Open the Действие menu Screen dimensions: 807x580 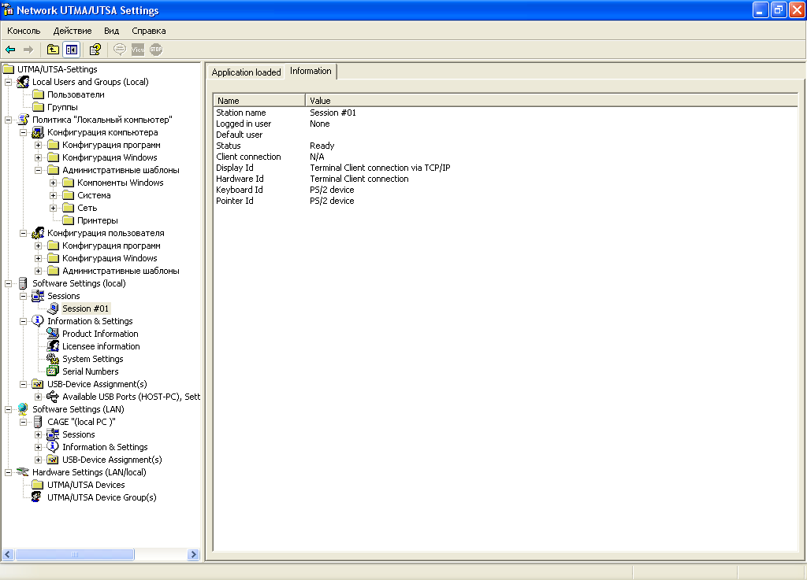coord(73,31)
